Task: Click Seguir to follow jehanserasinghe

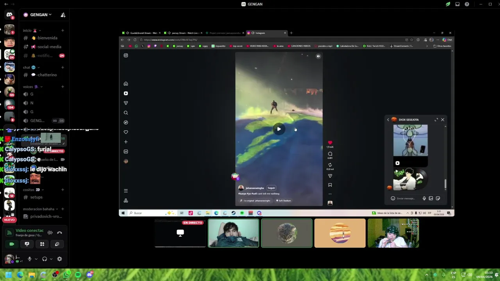Action: pyautogui.click(x=271, y=188)
